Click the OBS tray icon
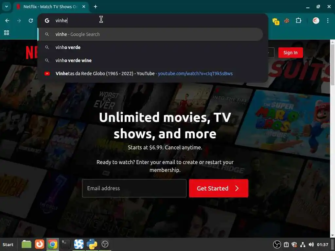This screenshot has height=251, width=335. (x=277, y=244)
